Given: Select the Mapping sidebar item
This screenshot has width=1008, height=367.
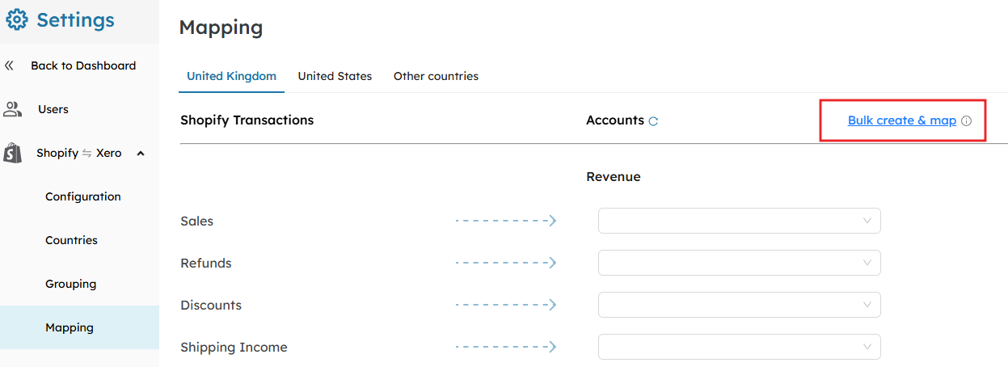Looking at the screenshot, I should pyautogui.click(x=79, y=327).
